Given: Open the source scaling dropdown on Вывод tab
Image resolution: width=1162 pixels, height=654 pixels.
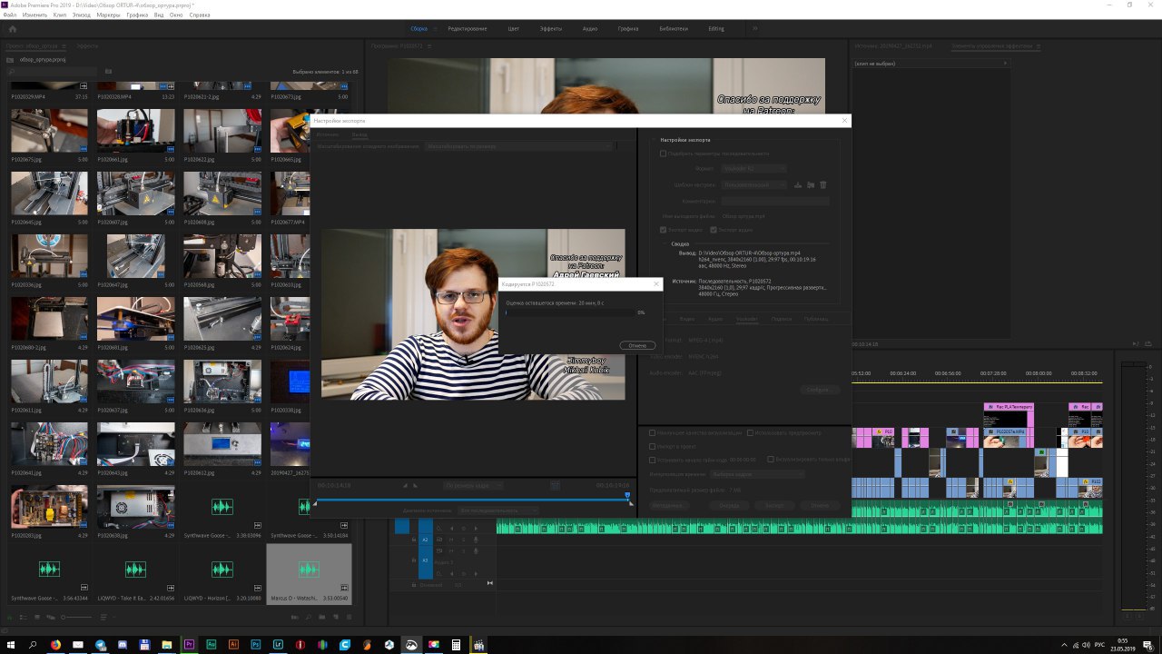Looking at the screenshot, I should coord(520,145).
